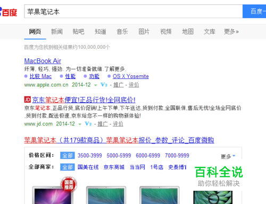The width and height of the screenshot is (266, 204).
Task: Click the search box containing 苹果笔记本
Action: (134, 11)
